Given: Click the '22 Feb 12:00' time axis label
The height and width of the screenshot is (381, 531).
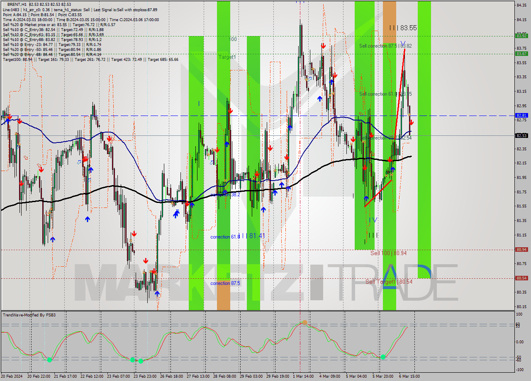Looking at the screenshot, I should pos(92,376).
